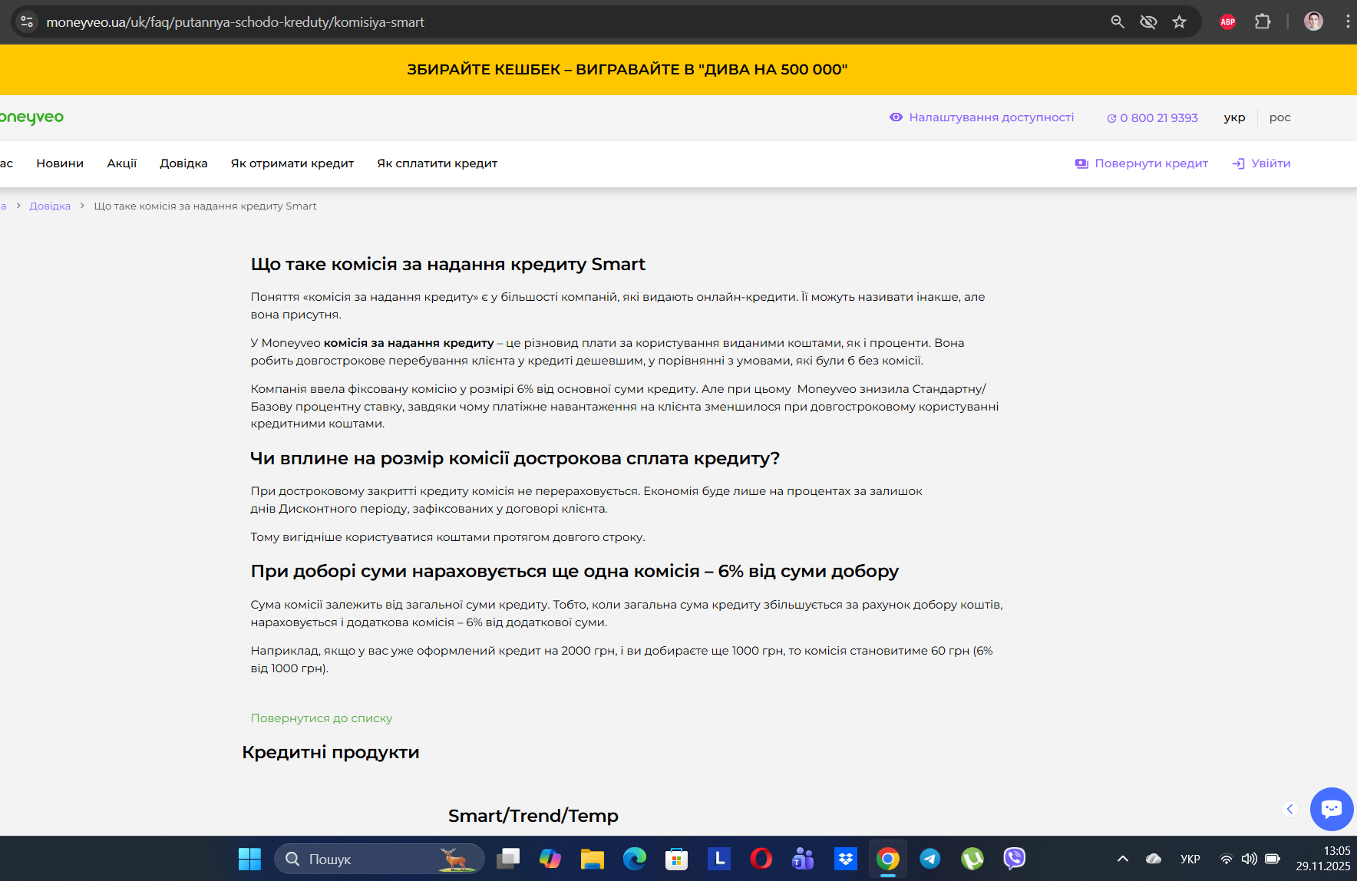Click heading При доборі суми нараховується
The width and height of the screenshot is (1357, 881).
574,571
